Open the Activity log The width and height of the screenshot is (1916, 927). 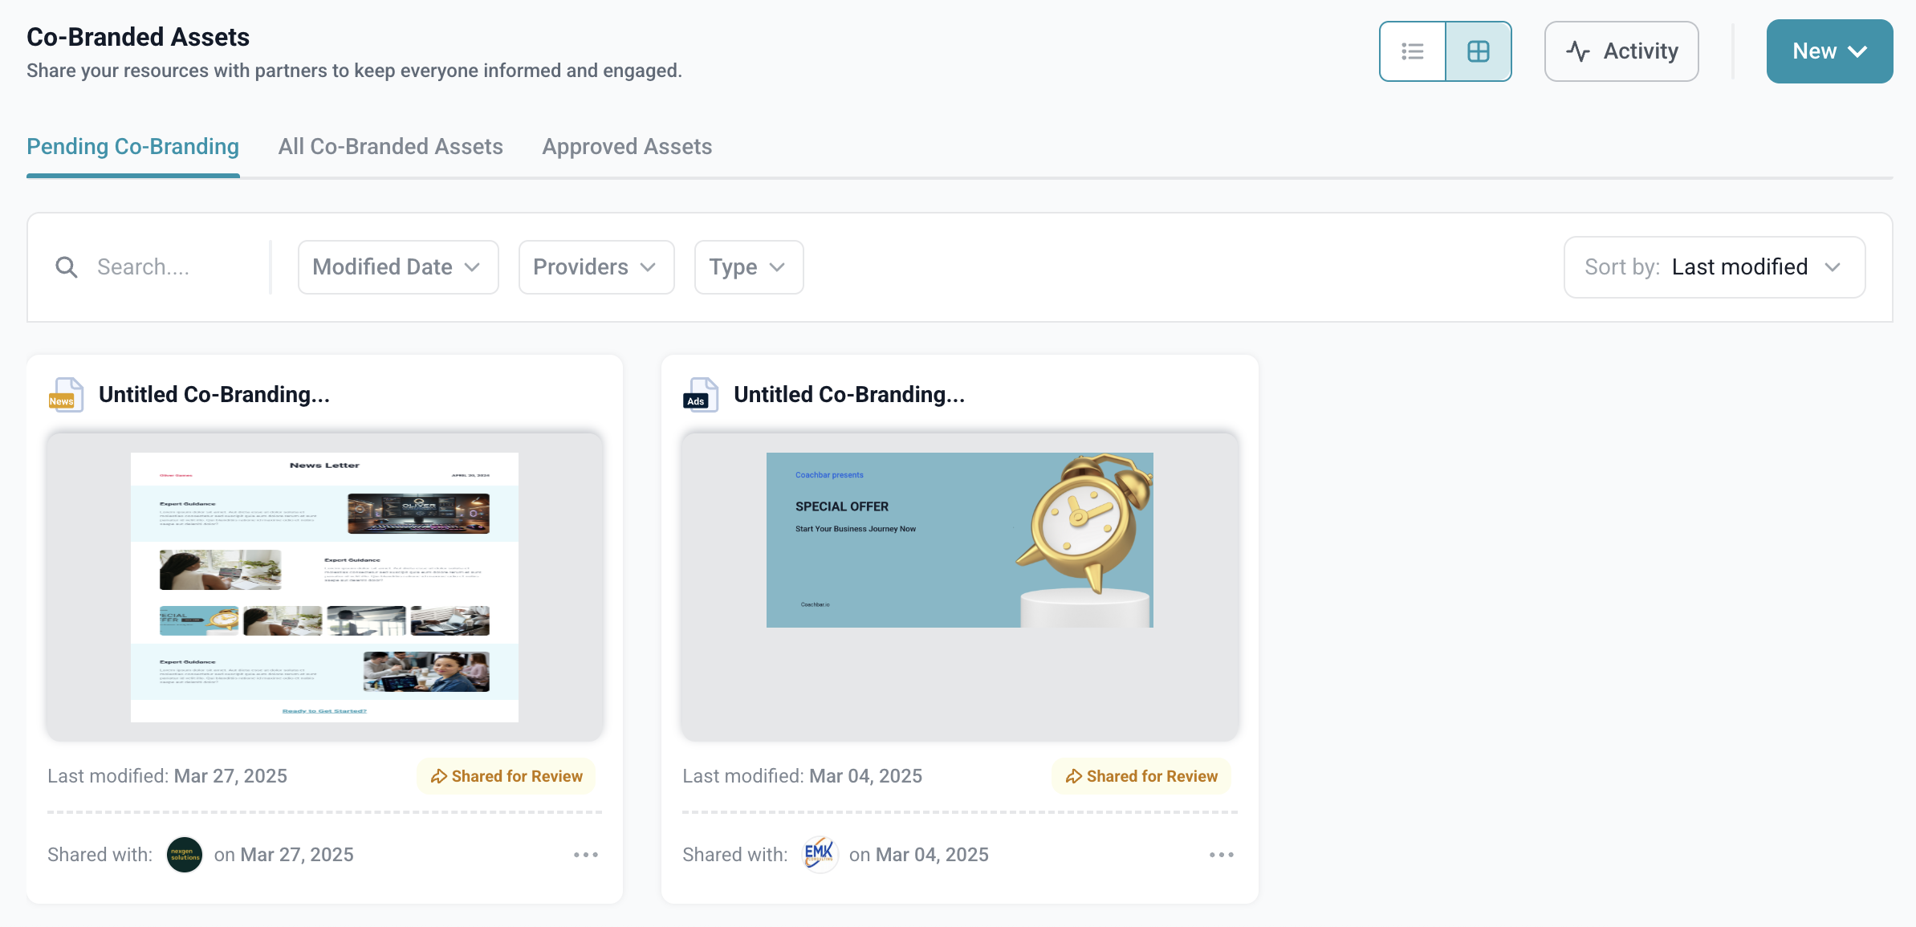1621,51
